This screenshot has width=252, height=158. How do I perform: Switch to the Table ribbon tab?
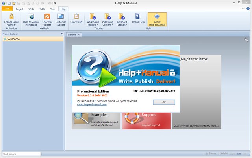[42, 9]
